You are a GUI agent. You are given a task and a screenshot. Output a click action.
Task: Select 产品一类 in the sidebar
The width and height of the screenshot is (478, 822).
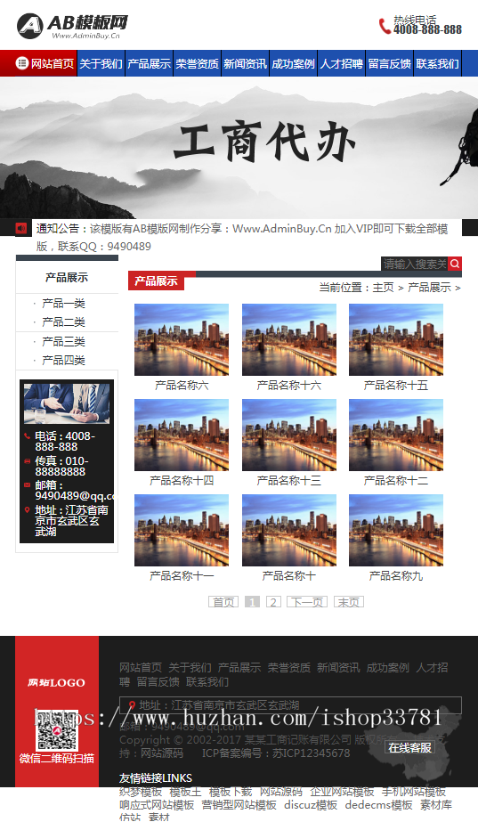click(63, 303)
